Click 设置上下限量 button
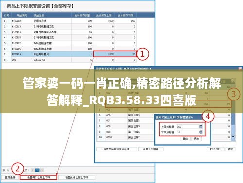Viewport: 243px width, 183px height. point(151,149)
